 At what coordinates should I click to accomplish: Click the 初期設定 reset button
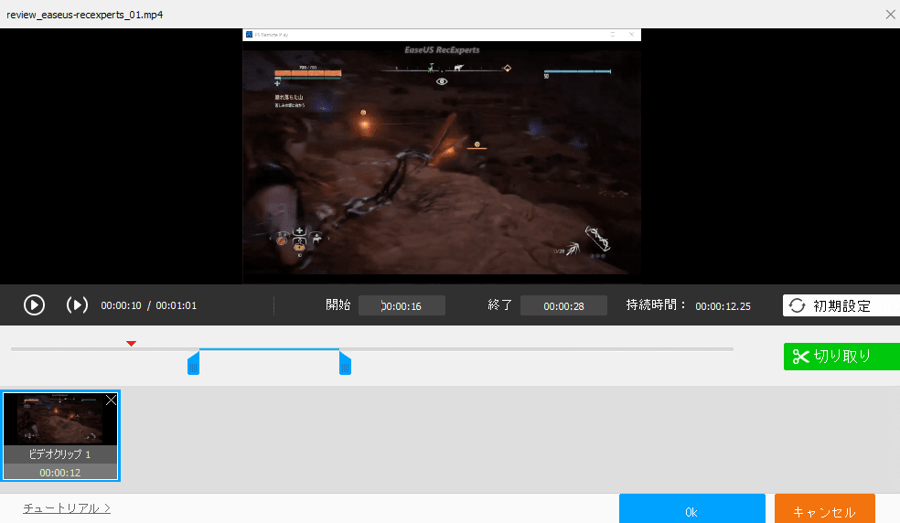pyautogui.click(x=841, y=305)
